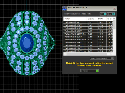
Task: Click the 5.52 DWT value
Action: [101, 37]
